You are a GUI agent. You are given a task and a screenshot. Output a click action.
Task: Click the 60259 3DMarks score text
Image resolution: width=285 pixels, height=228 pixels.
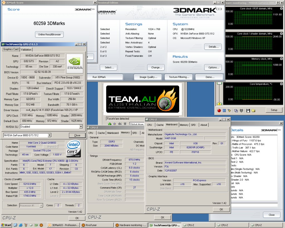49,23
